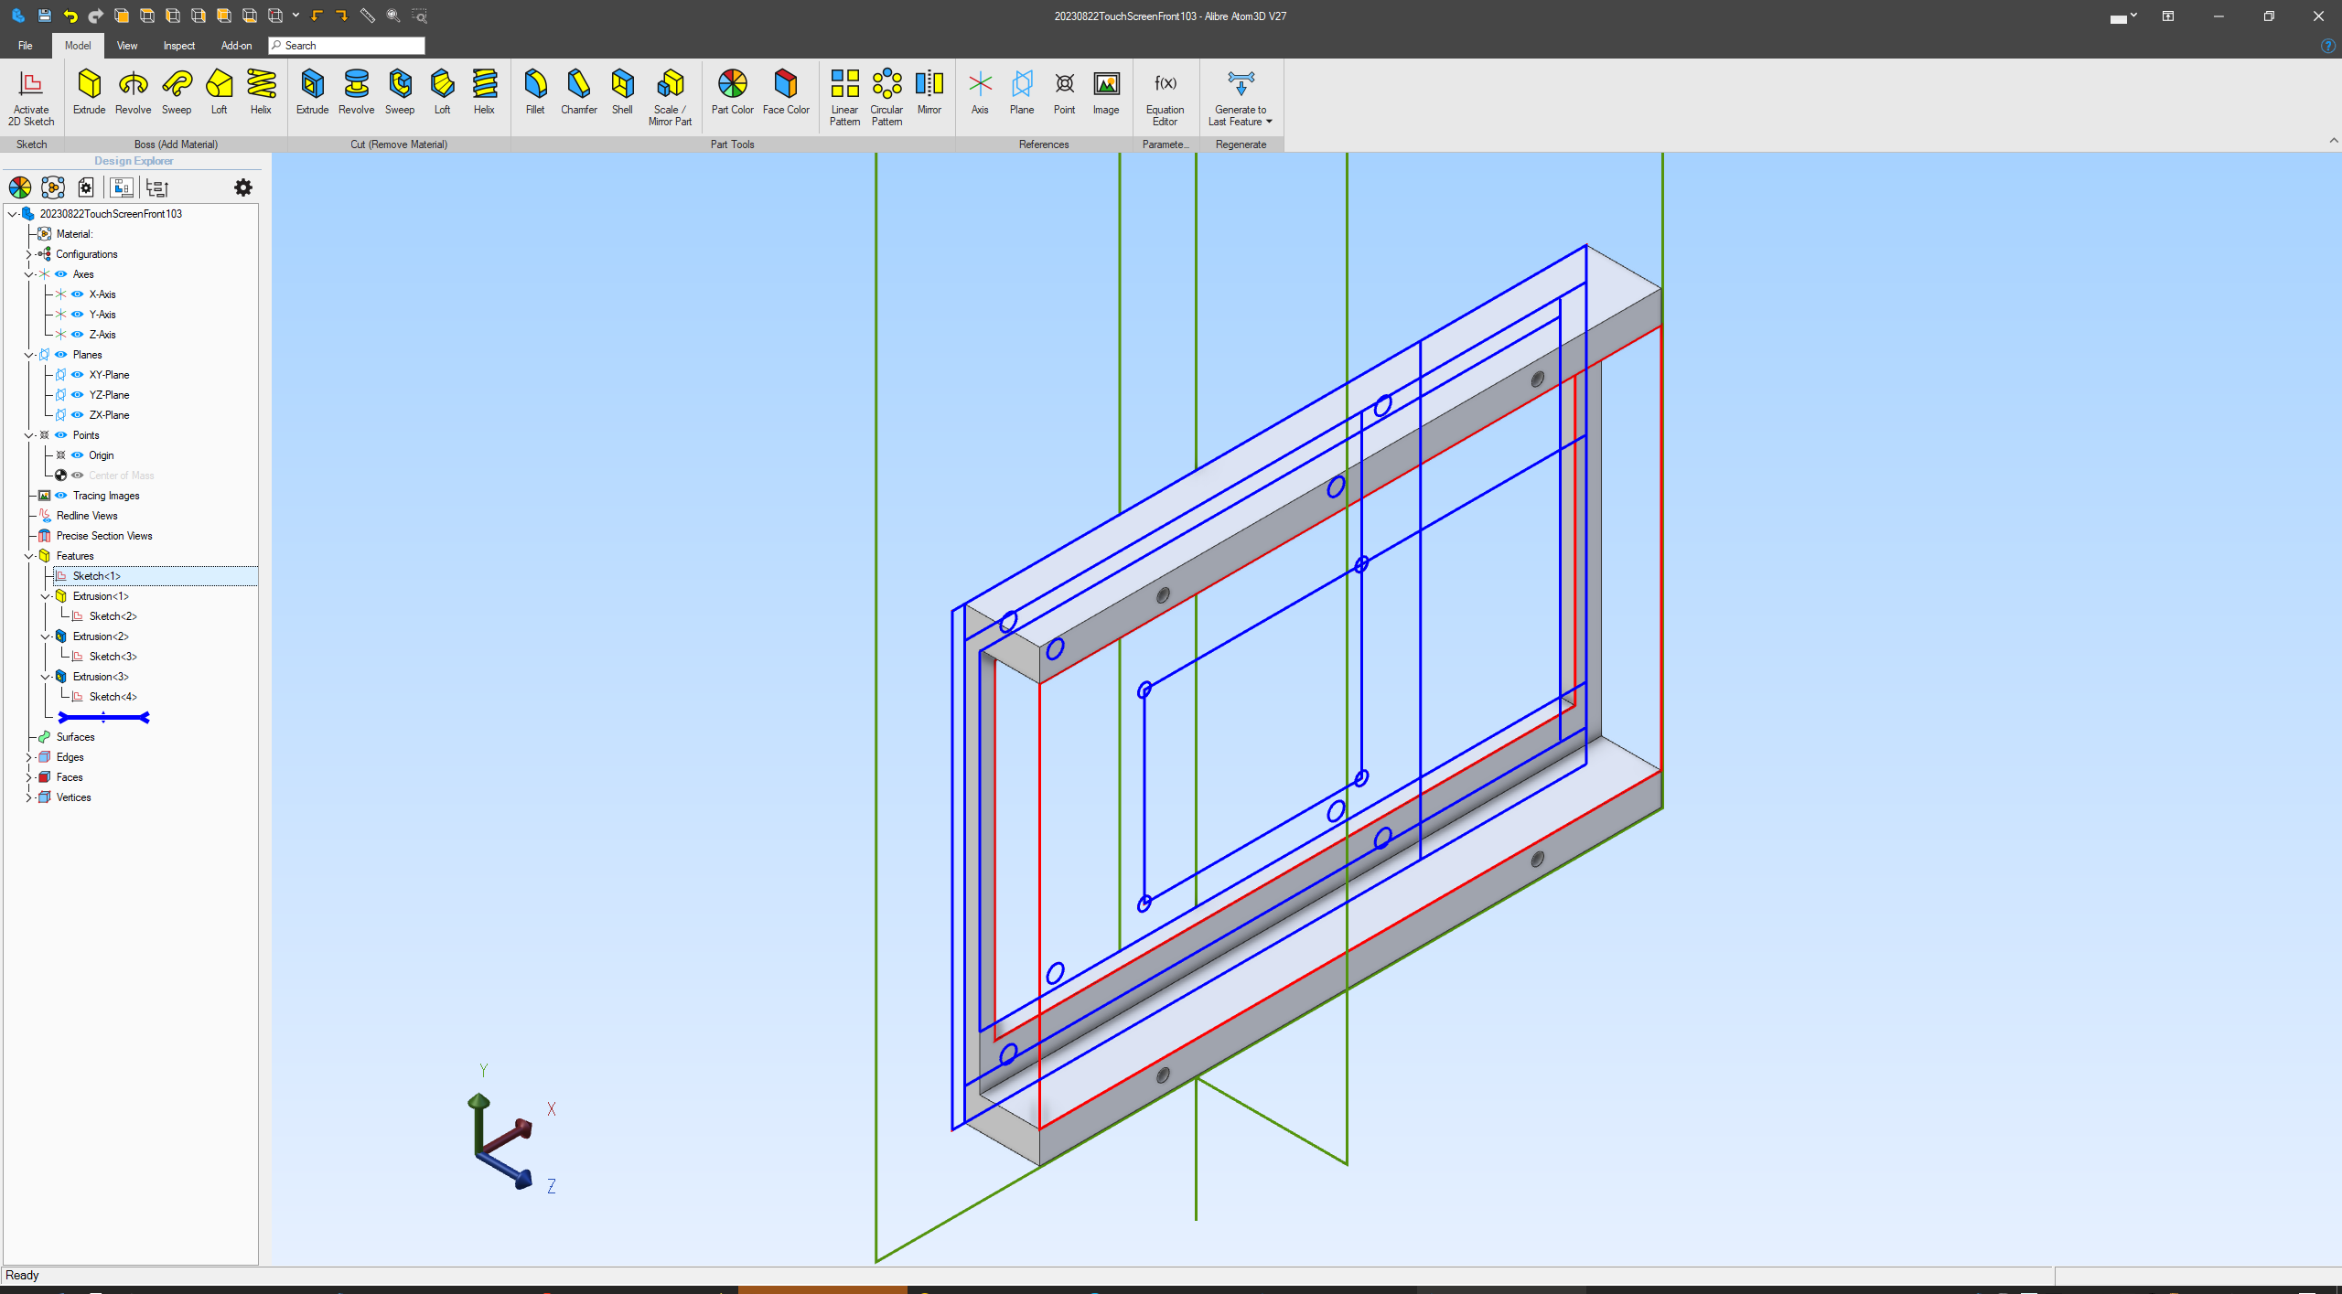Open Design Explorer settings gear
This screenshot has height=1294, width=2342.
click(x=242, y=187)
